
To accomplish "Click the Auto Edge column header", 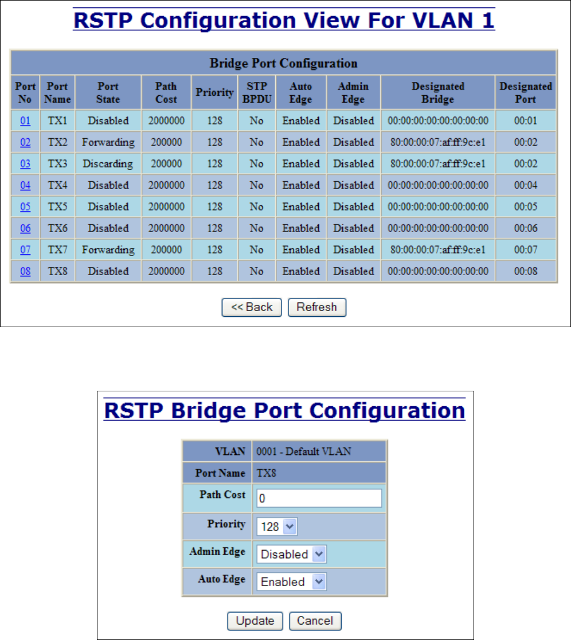I will pos(301,93).
